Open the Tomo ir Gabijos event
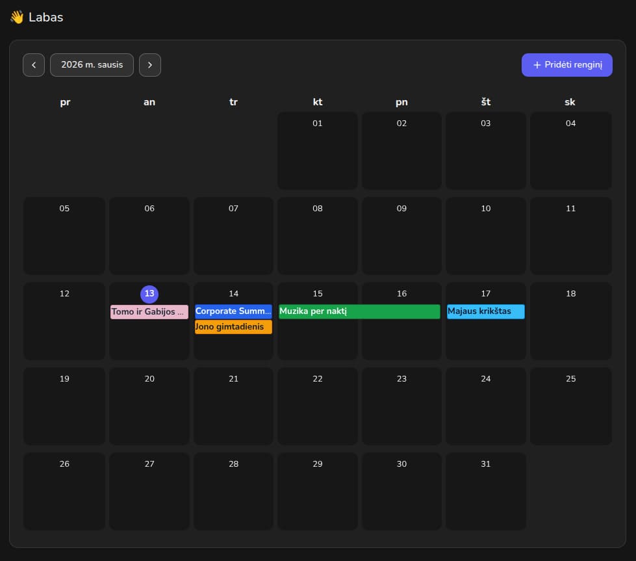Screen dimensions: 636x561 click(x=149, y=312)
